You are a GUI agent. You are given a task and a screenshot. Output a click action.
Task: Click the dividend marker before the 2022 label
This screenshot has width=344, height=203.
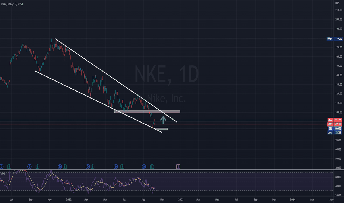60,166
